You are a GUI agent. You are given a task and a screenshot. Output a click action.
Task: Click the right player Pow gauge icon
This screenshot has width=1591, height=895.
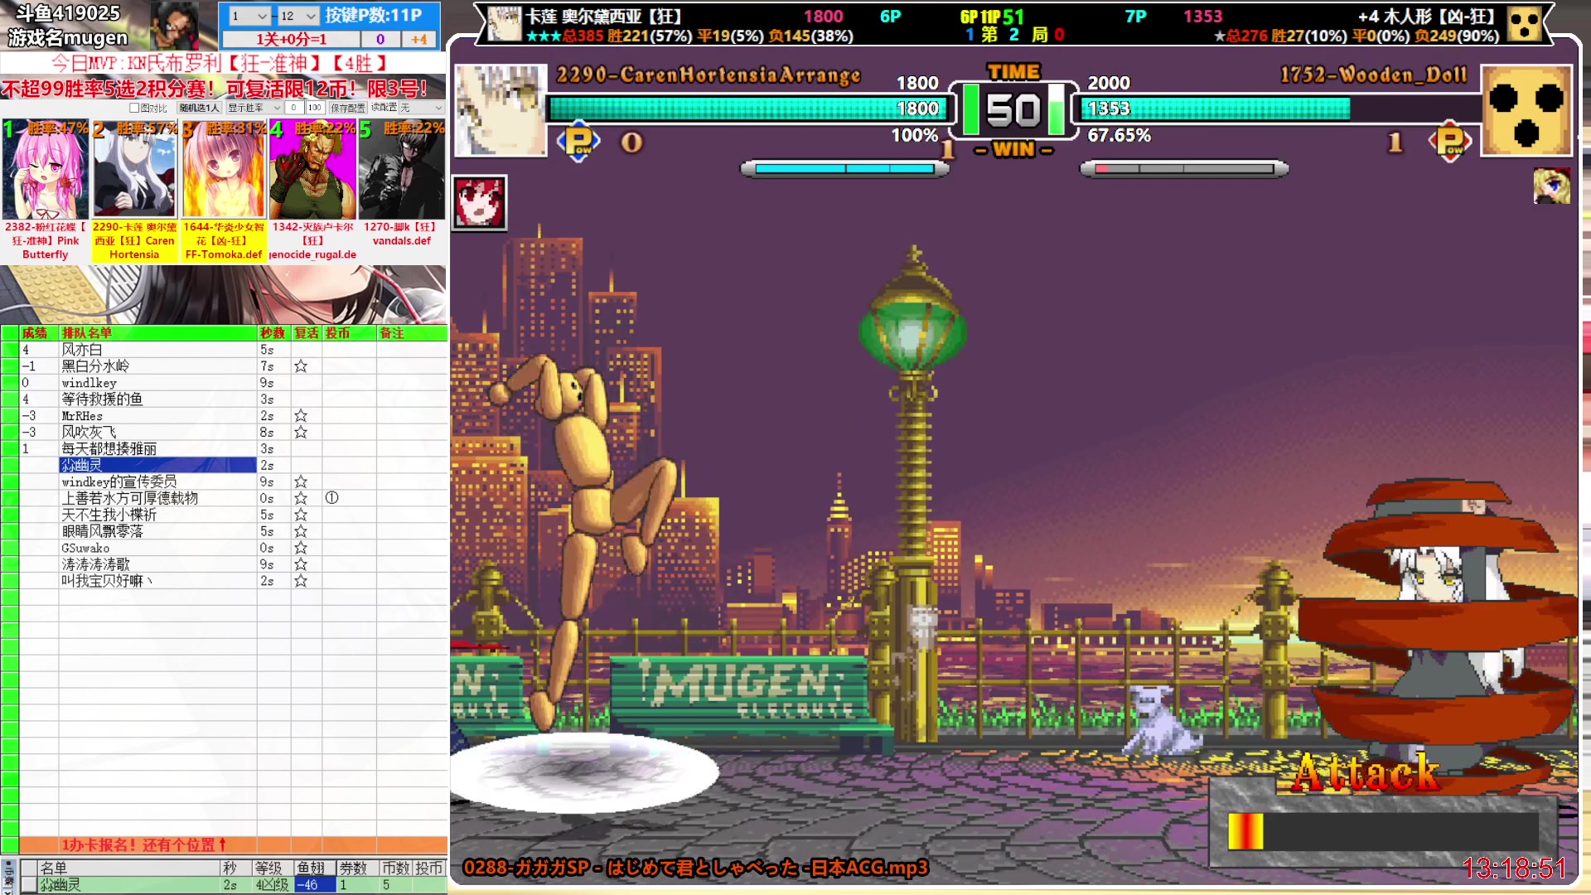click(1450, 142)
